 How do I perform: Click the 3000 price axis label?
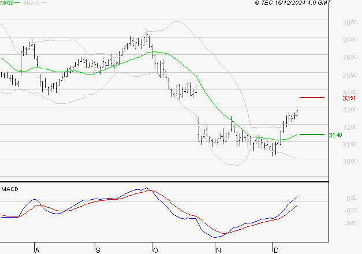(350, 162)
